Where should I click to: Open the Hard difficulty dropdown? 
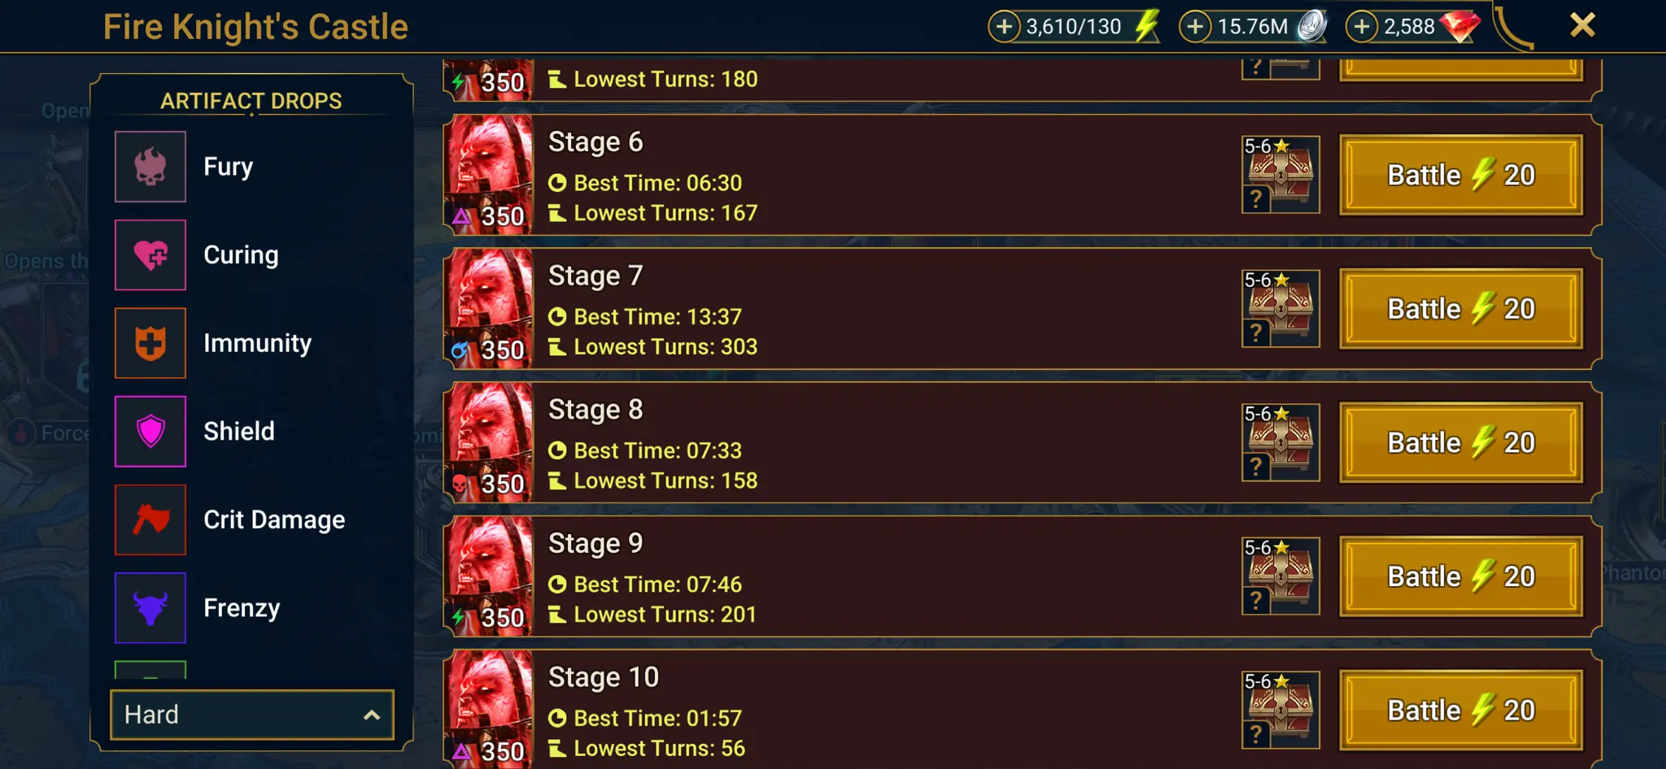(x=252, y=715)
